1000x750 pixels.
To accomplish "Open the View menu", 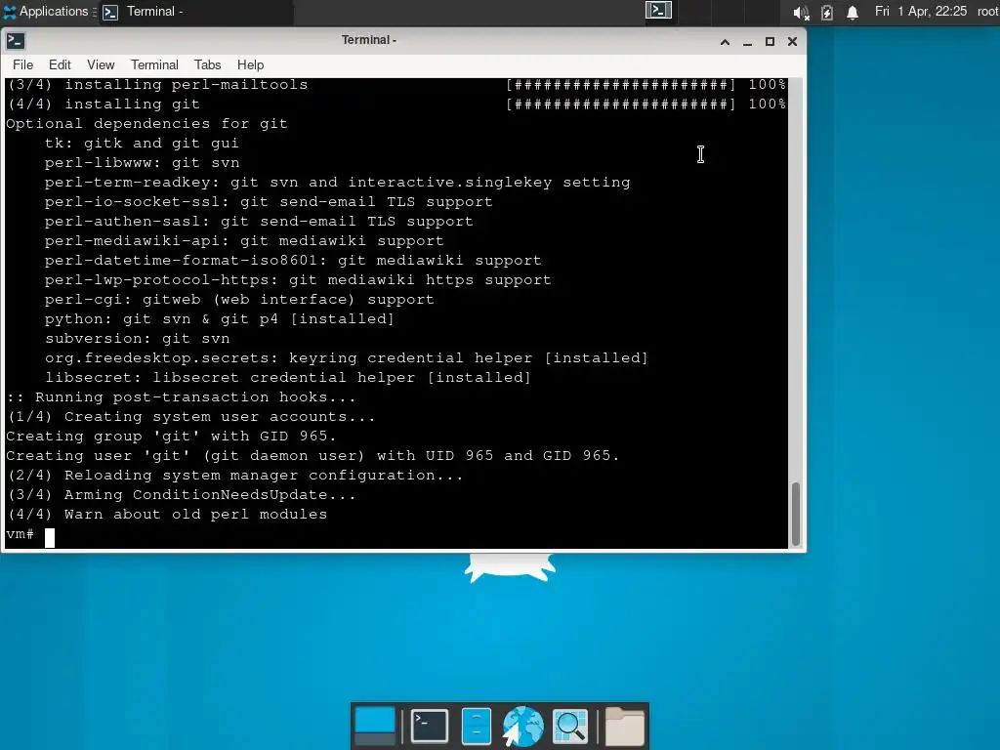I will (x=101, y=65).
